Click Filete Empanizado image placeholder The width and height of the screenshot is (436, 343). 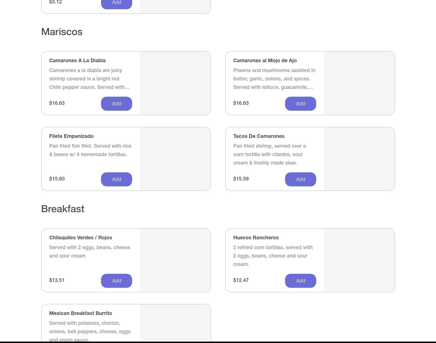coord(175,159)
